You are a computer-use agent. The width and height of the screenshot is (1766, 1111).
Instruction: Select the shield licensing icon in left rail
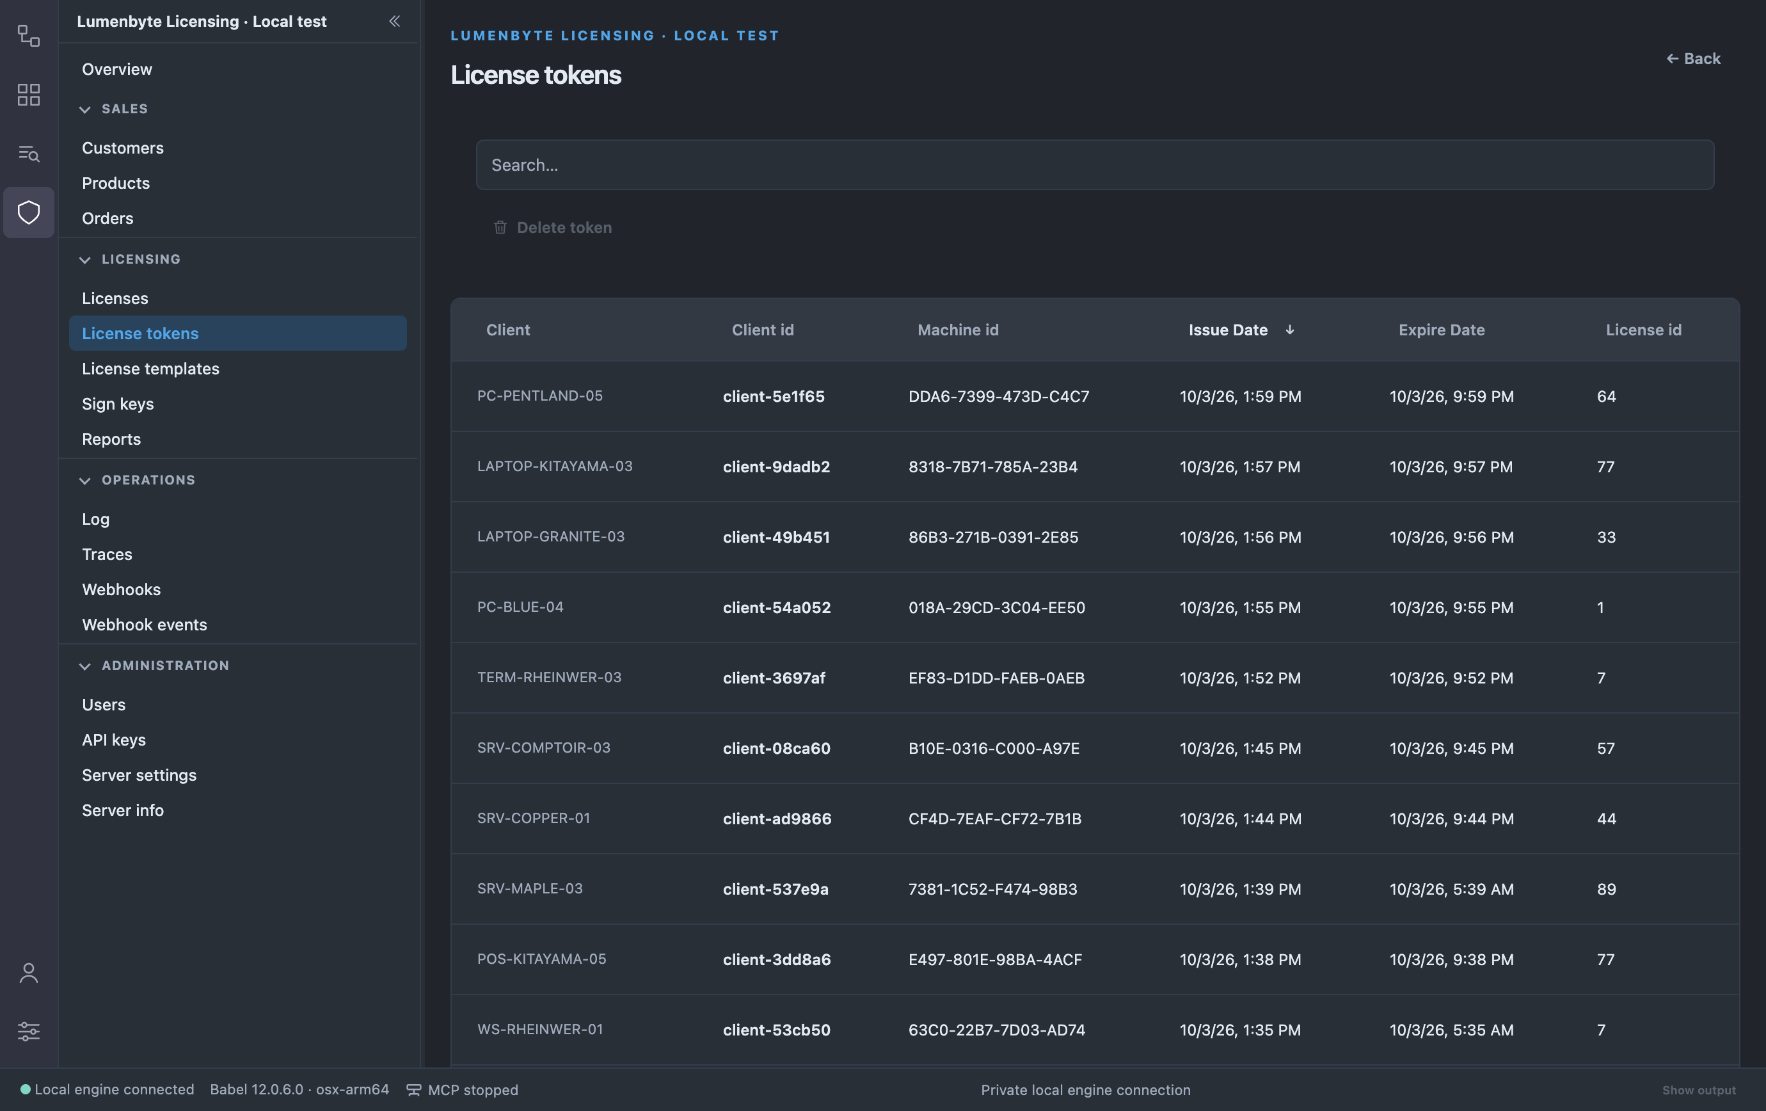pyautogui.click(x=29, y=212)
